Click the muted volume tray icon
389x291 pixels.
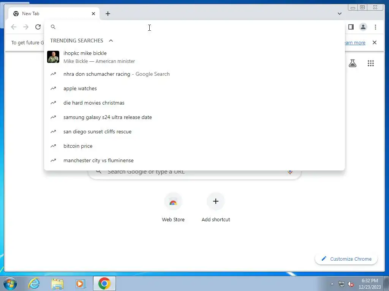point(351,284)
